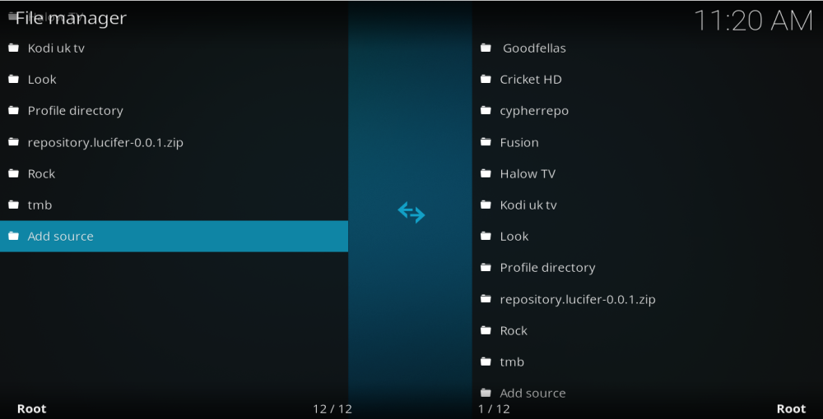The image size is (823, 419).
Task: Open Rock in the right pane
Action: [x=514, y=331]
